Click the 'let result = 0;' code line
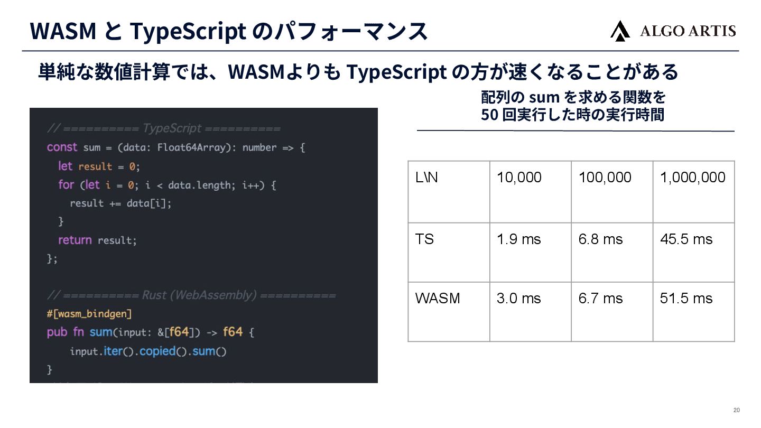 [x=99, y=166]
